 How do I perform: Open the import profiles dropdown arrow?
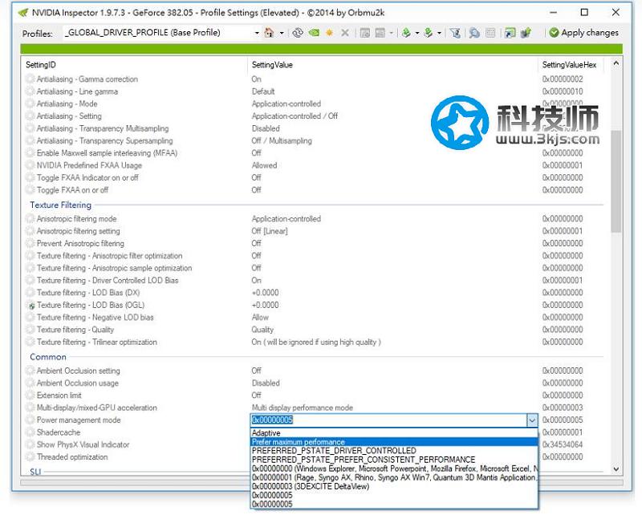pos(439,33)
